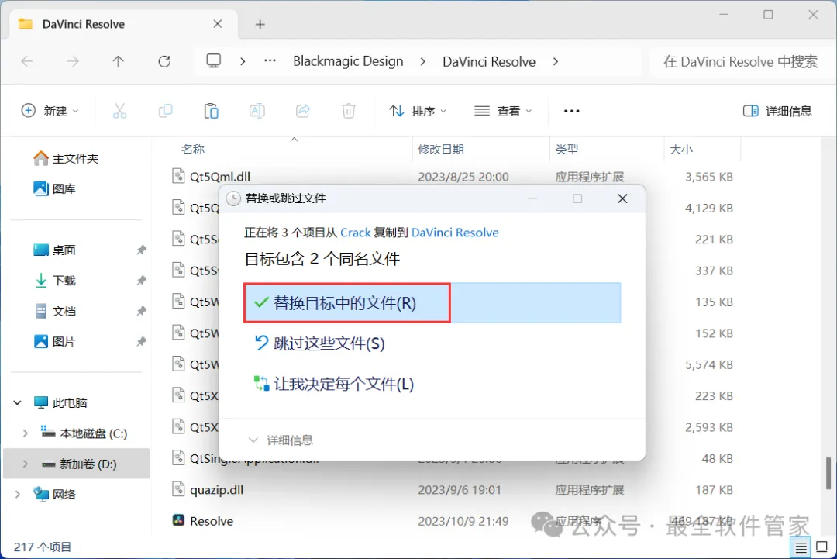Screen dimensions: 837x559
Task: Expand the 本地磁盘 (C:) tree node
Action: [x=25, y=433]
